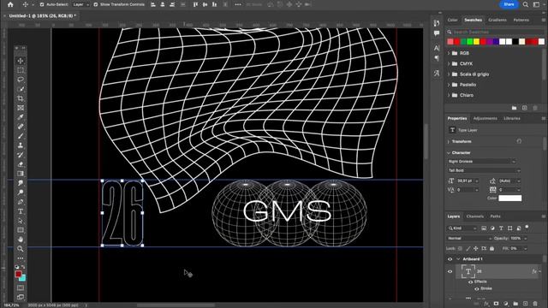Click the Search Swatches field

496,32
